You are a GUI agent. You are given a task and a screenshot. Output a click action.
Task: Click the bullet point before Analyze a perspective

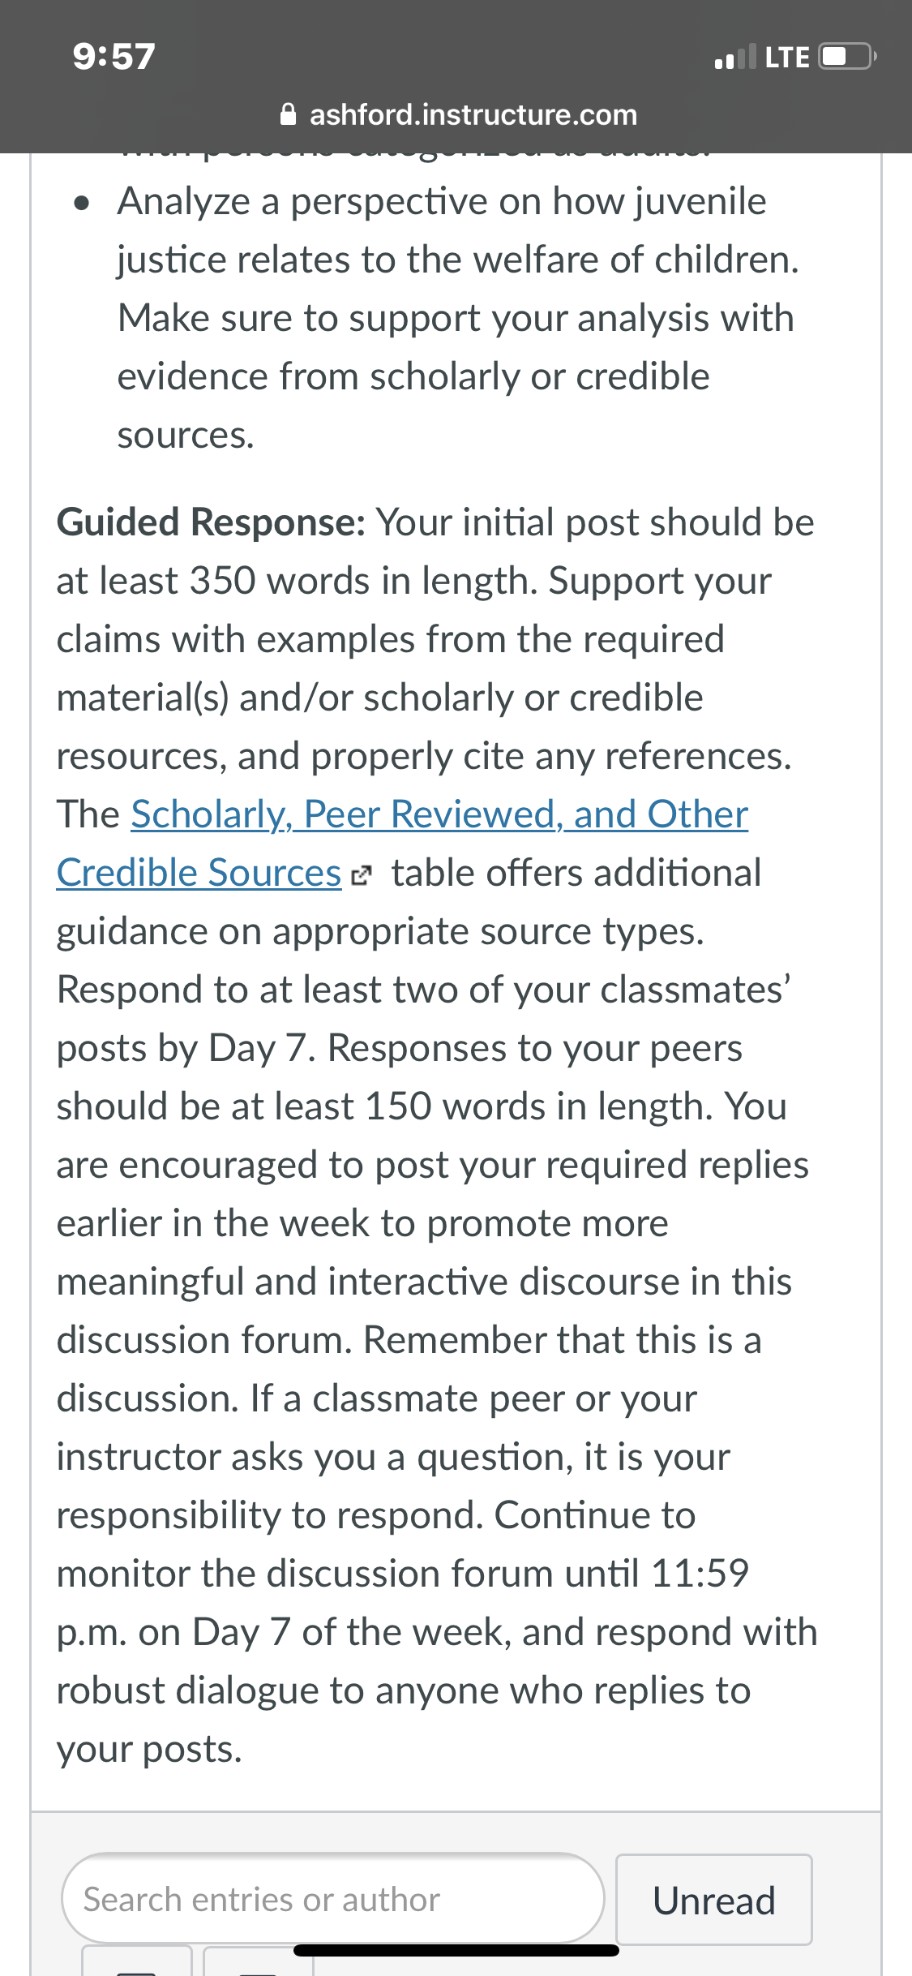pyautogui.click(x=80, y=204)
